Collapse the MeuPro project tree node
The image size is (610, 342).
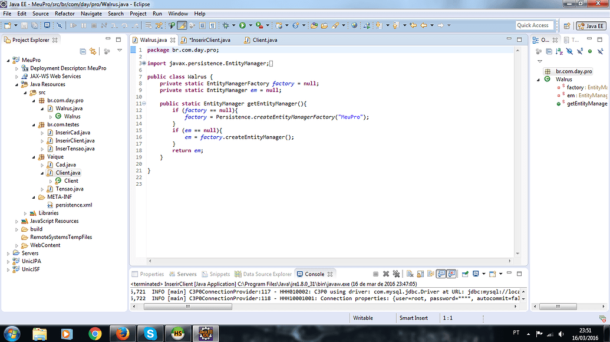[x=8, y=60]
